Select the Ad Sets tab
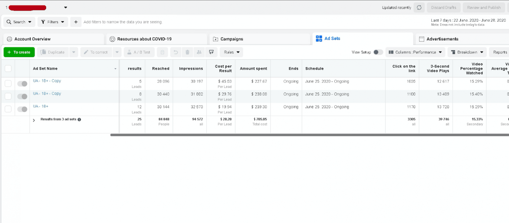The image size is (509, 223). [363, 39]
